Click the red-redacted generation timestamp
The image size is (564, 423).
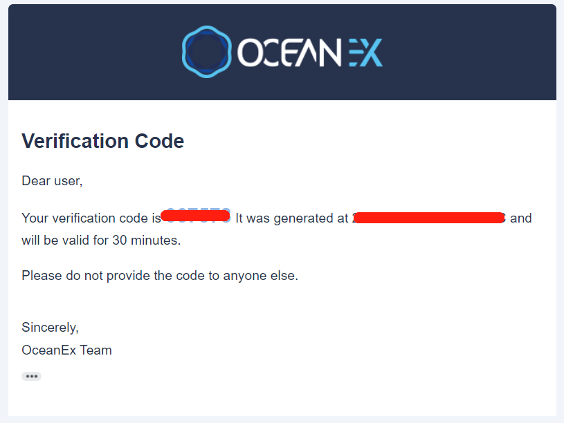429,218
